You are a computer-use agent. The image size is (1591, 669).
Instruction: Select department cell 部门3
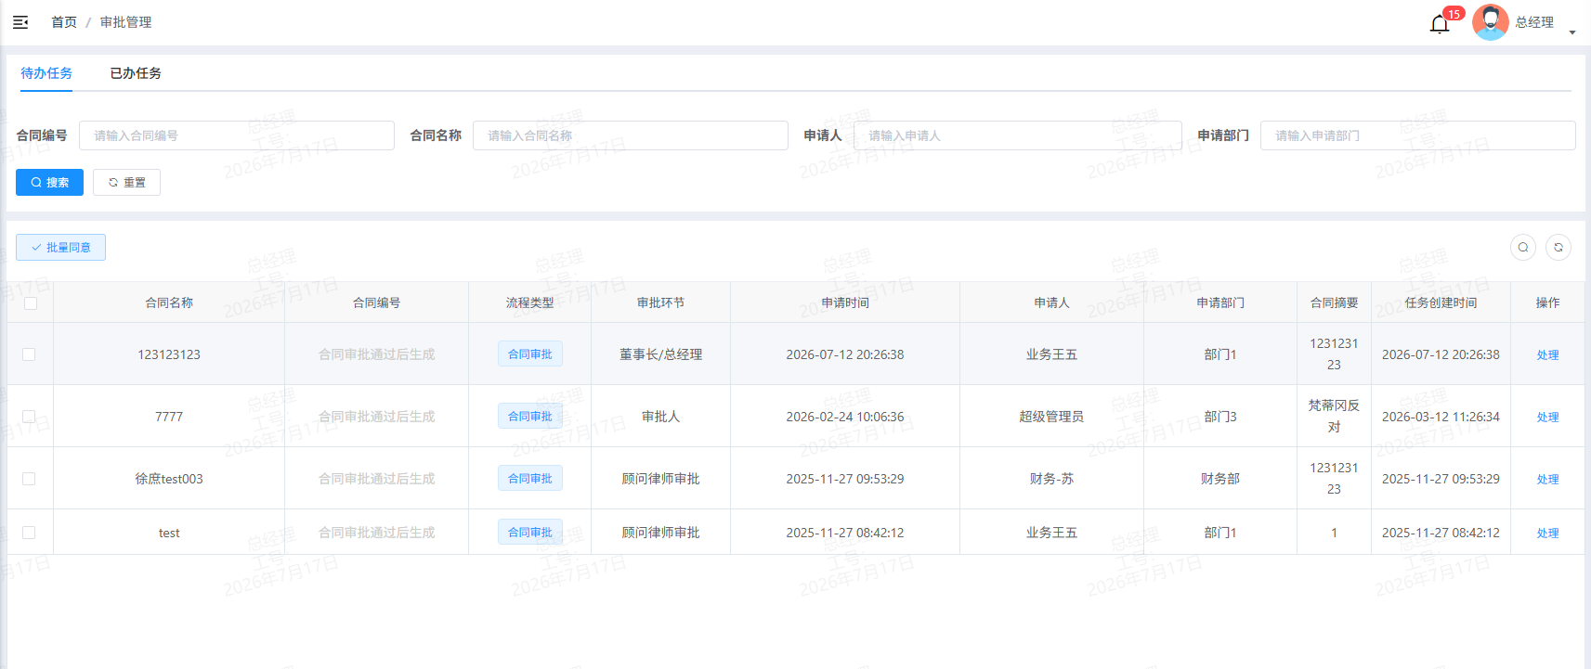click(x=1220, y=417)
